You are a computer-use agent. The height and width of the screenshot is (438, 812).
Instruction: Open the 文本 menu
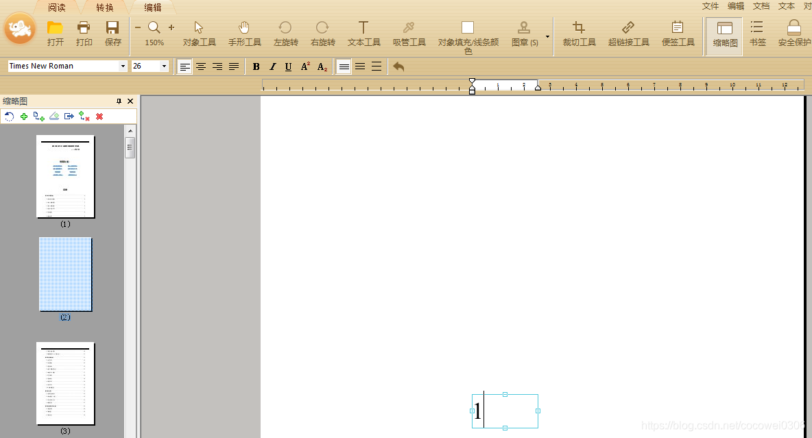pos(787,5)
